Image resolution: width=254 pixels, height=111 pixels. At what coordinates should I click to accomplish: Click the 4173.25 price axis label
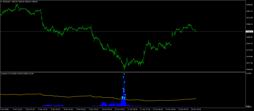coord(249,50)
